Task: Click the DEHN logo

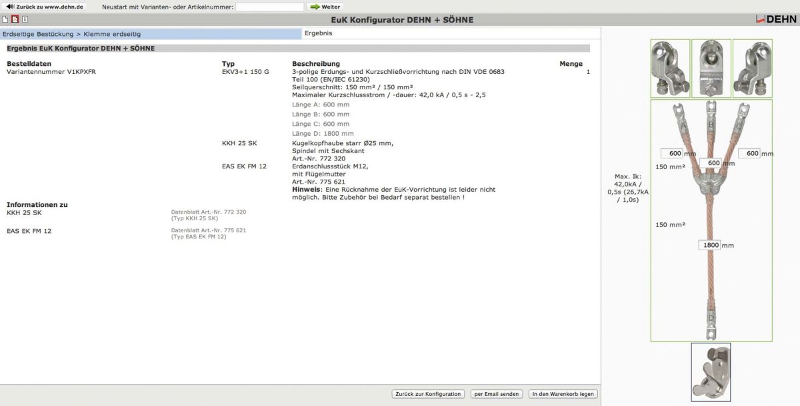Action: pyautogui.click(x=776, y=19)
